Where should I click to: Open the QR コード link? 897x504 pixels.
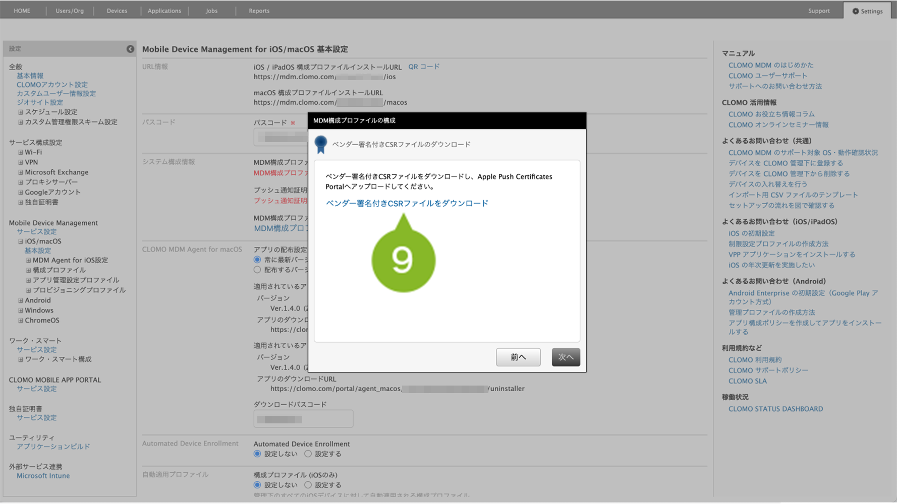pos(424,67)
